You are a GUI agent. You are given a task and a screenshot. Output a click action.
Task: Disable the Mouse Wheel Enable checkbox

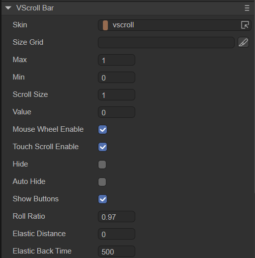[x=102, y=129]
